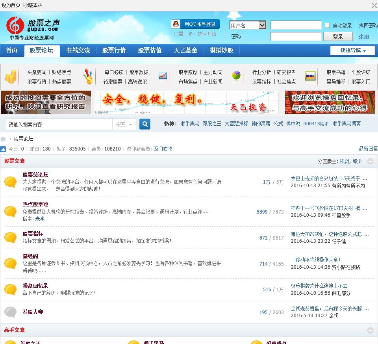Click the 请输入搜索内容 search box

click(59, 124)
